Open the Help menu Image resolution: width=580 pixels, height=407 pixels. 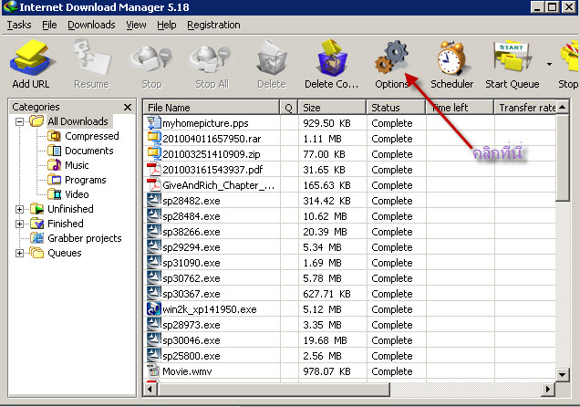pyautogui.click(x=167, y=25)
